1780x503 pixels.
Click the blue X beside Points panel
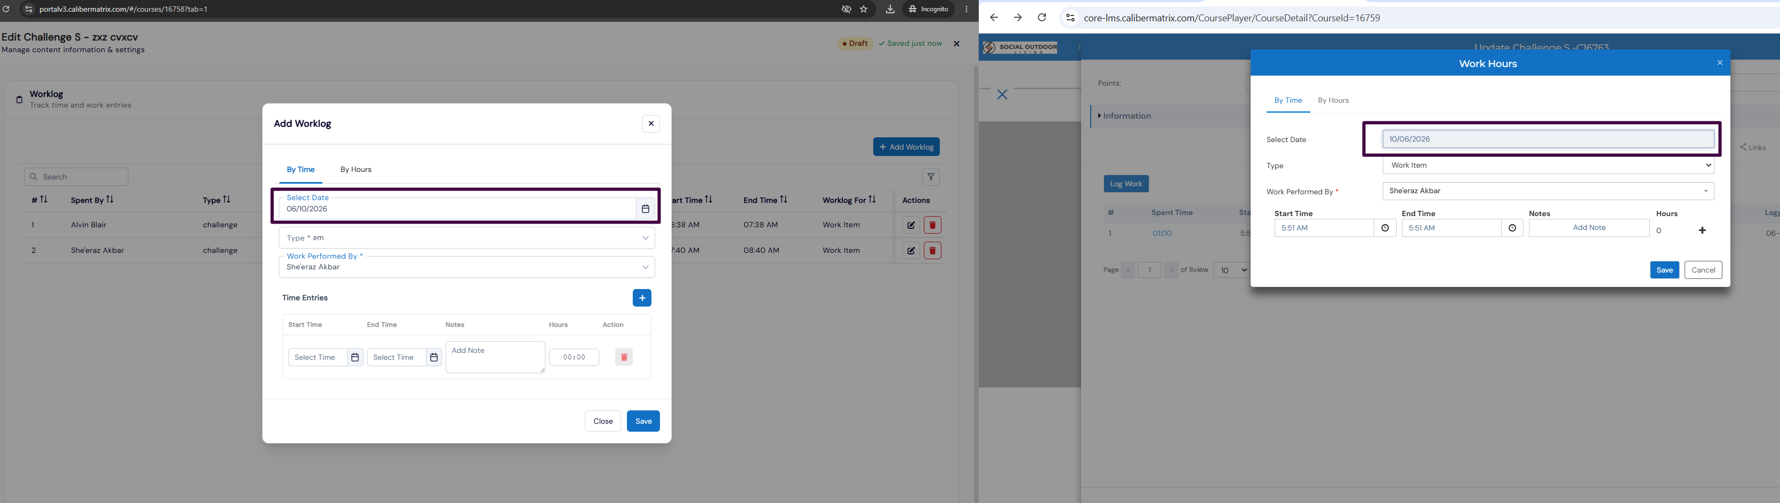1002,95
